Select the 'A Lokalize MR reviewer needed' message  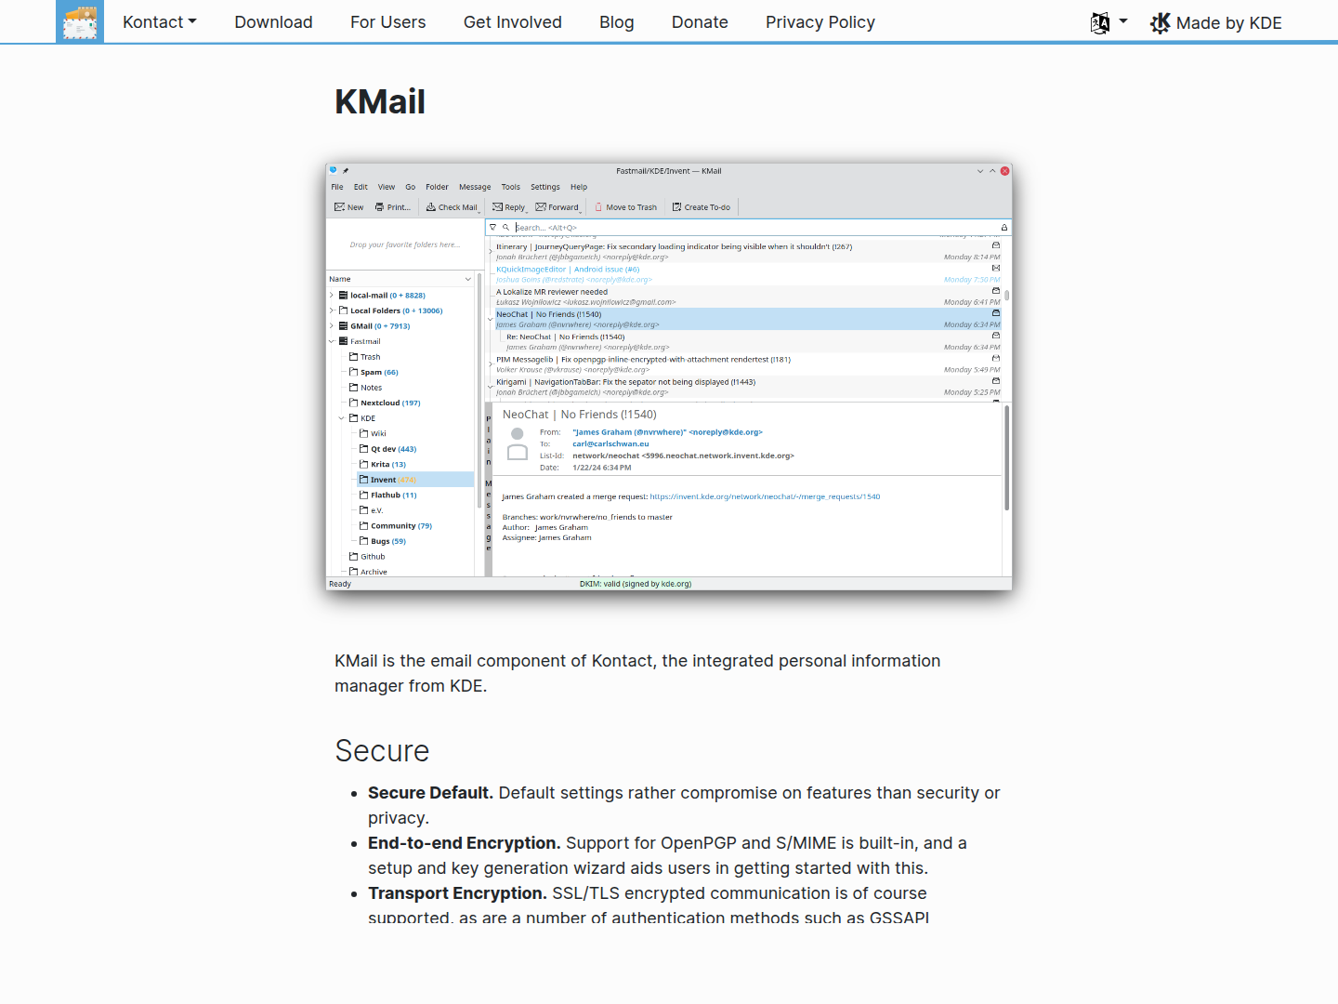[747, 297]
